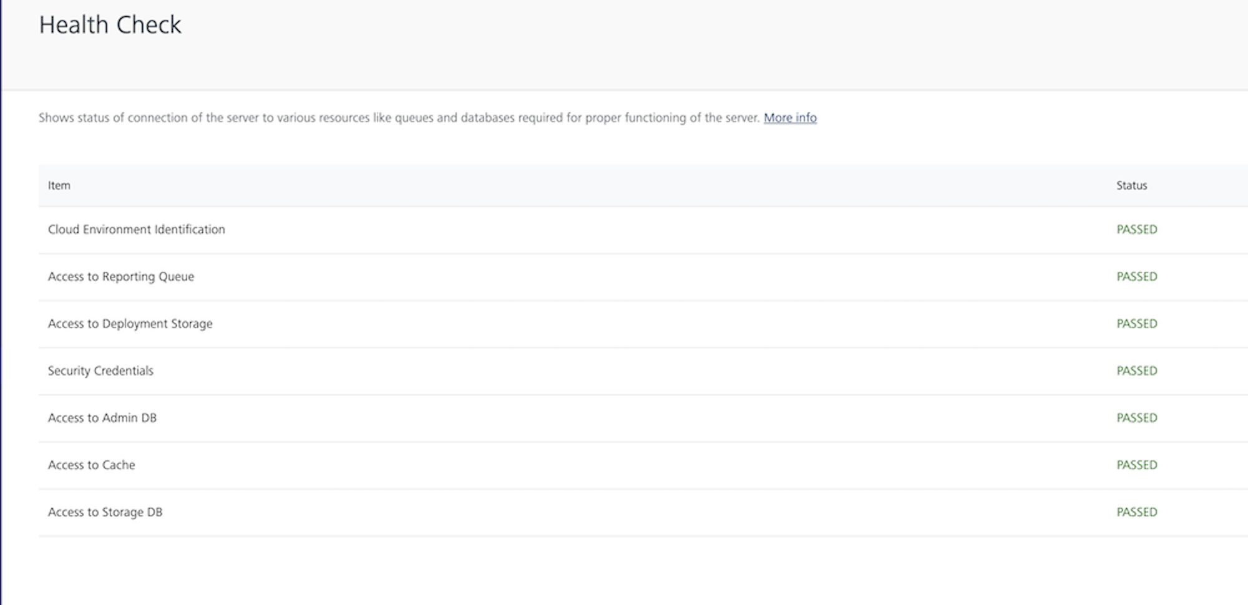
Task: Select the Security Credentials item
Action: [100, 370]
